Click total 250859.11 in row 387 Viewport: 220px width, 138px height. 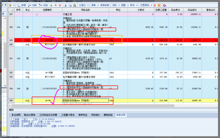pos(196,14)
